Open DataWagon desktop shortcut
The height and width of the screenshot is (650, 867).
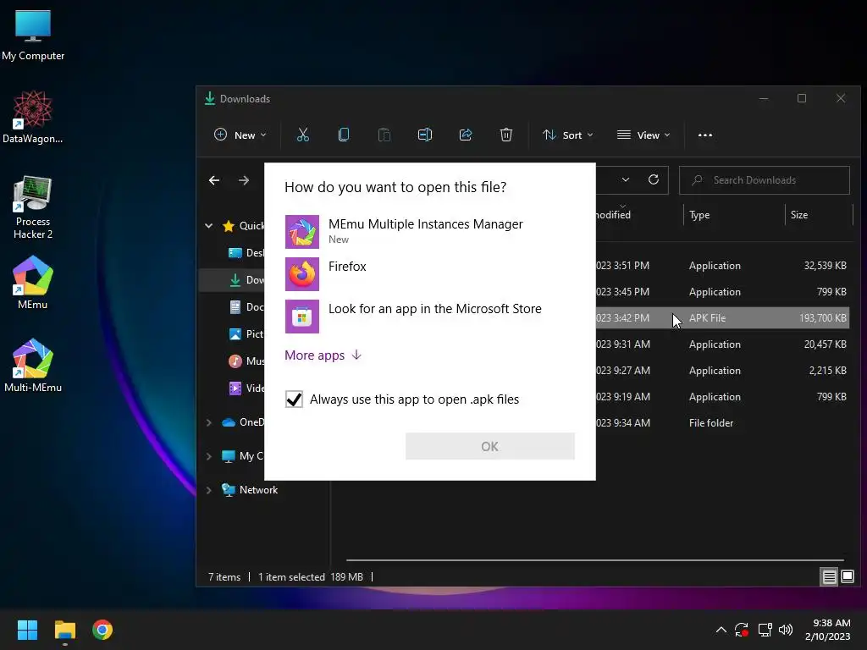click(33, 117)
